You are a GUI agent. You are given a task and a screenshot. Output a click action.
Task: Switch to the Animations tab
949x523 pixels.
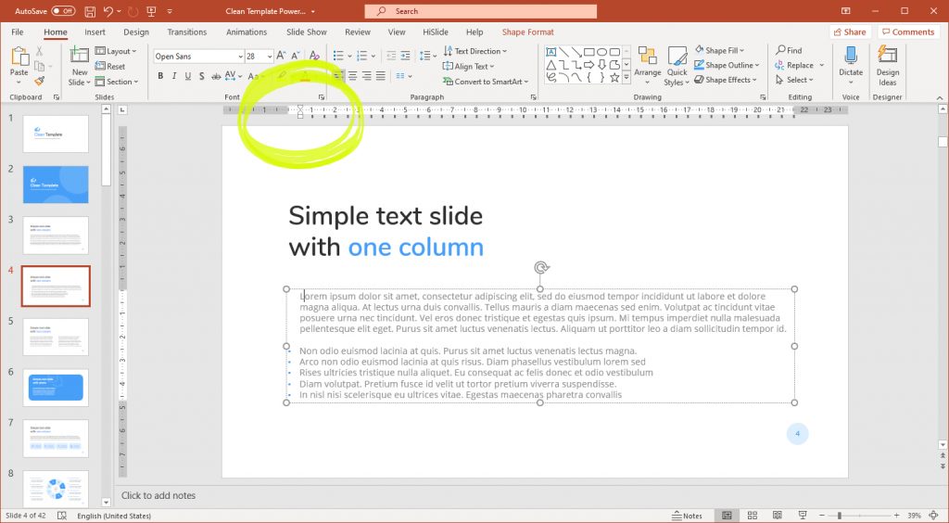[247, 32]
